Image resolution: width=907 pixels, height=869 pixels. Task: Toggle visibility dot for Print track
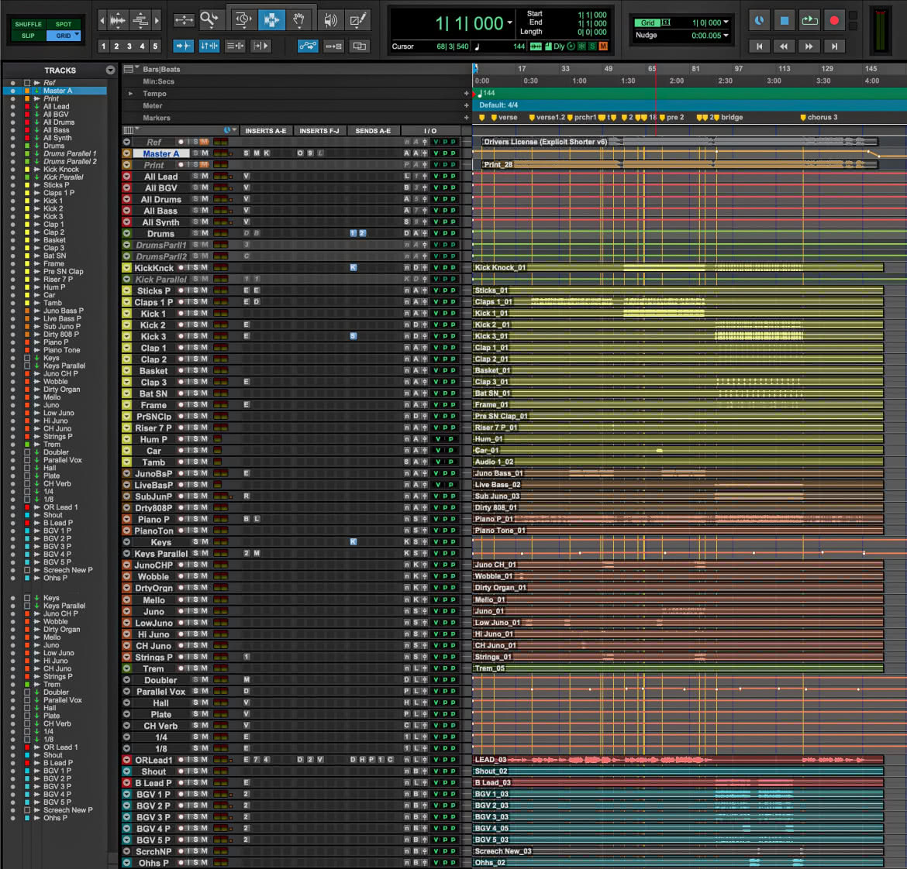pyautogui.click(x=12, y=99)
